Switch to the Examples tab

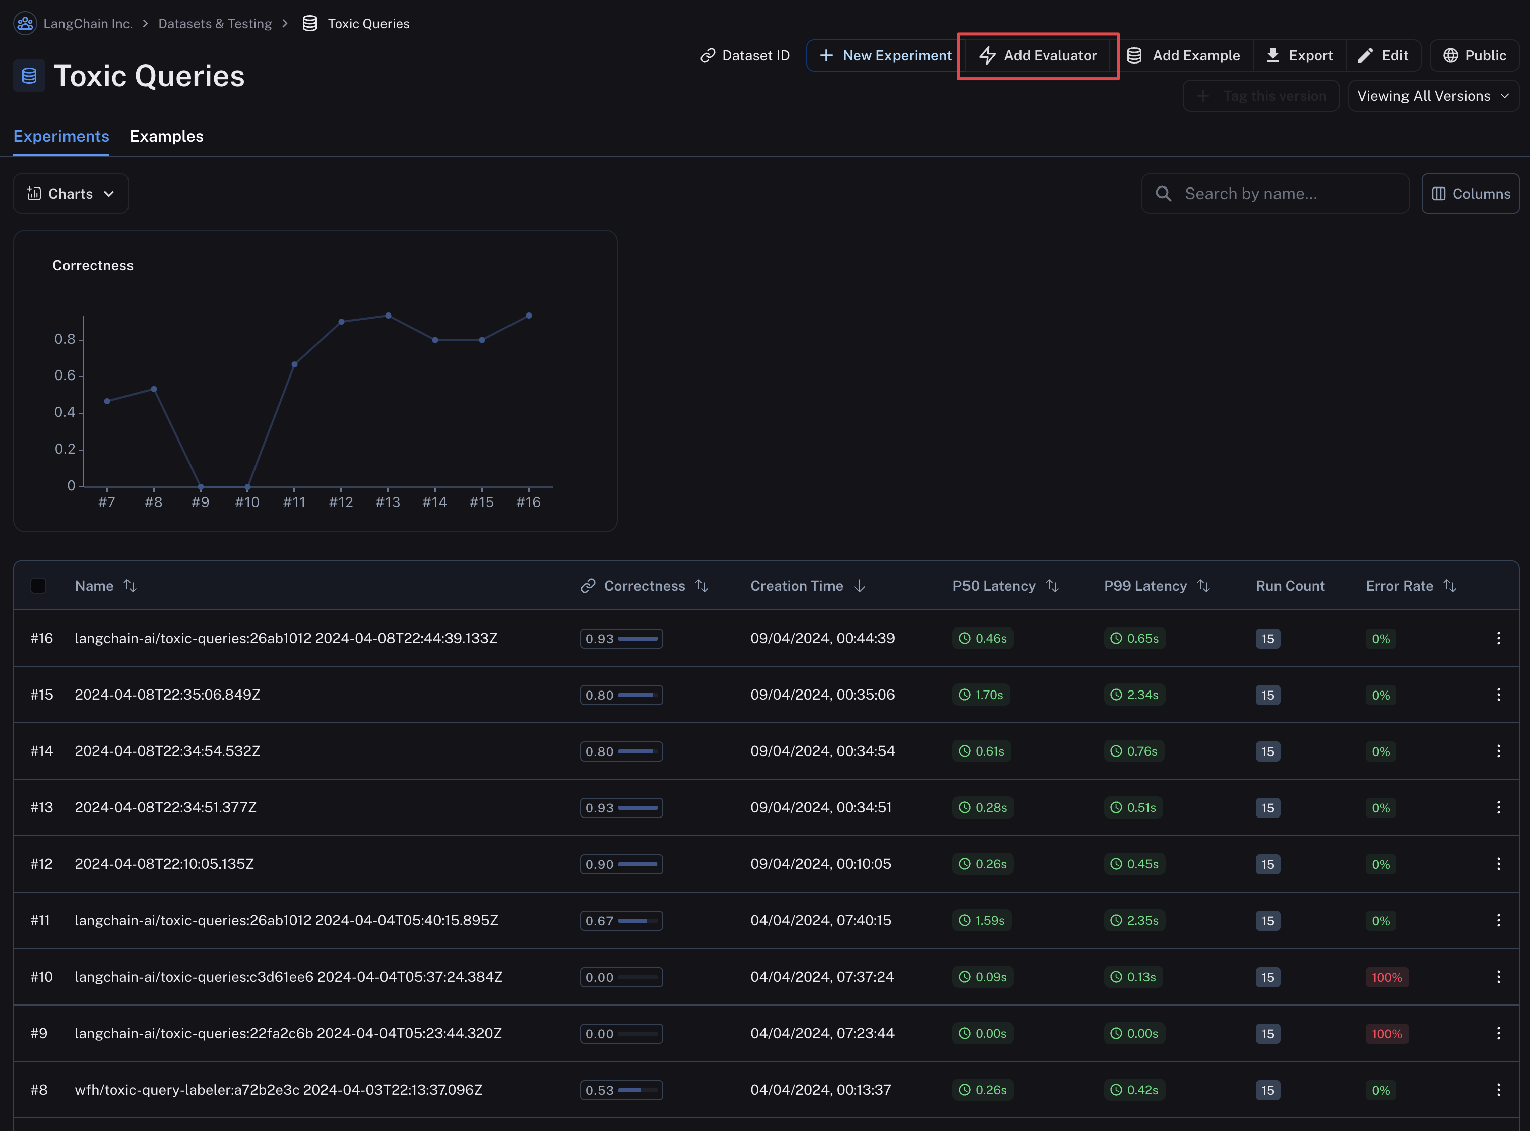click(x=166, y=136)
